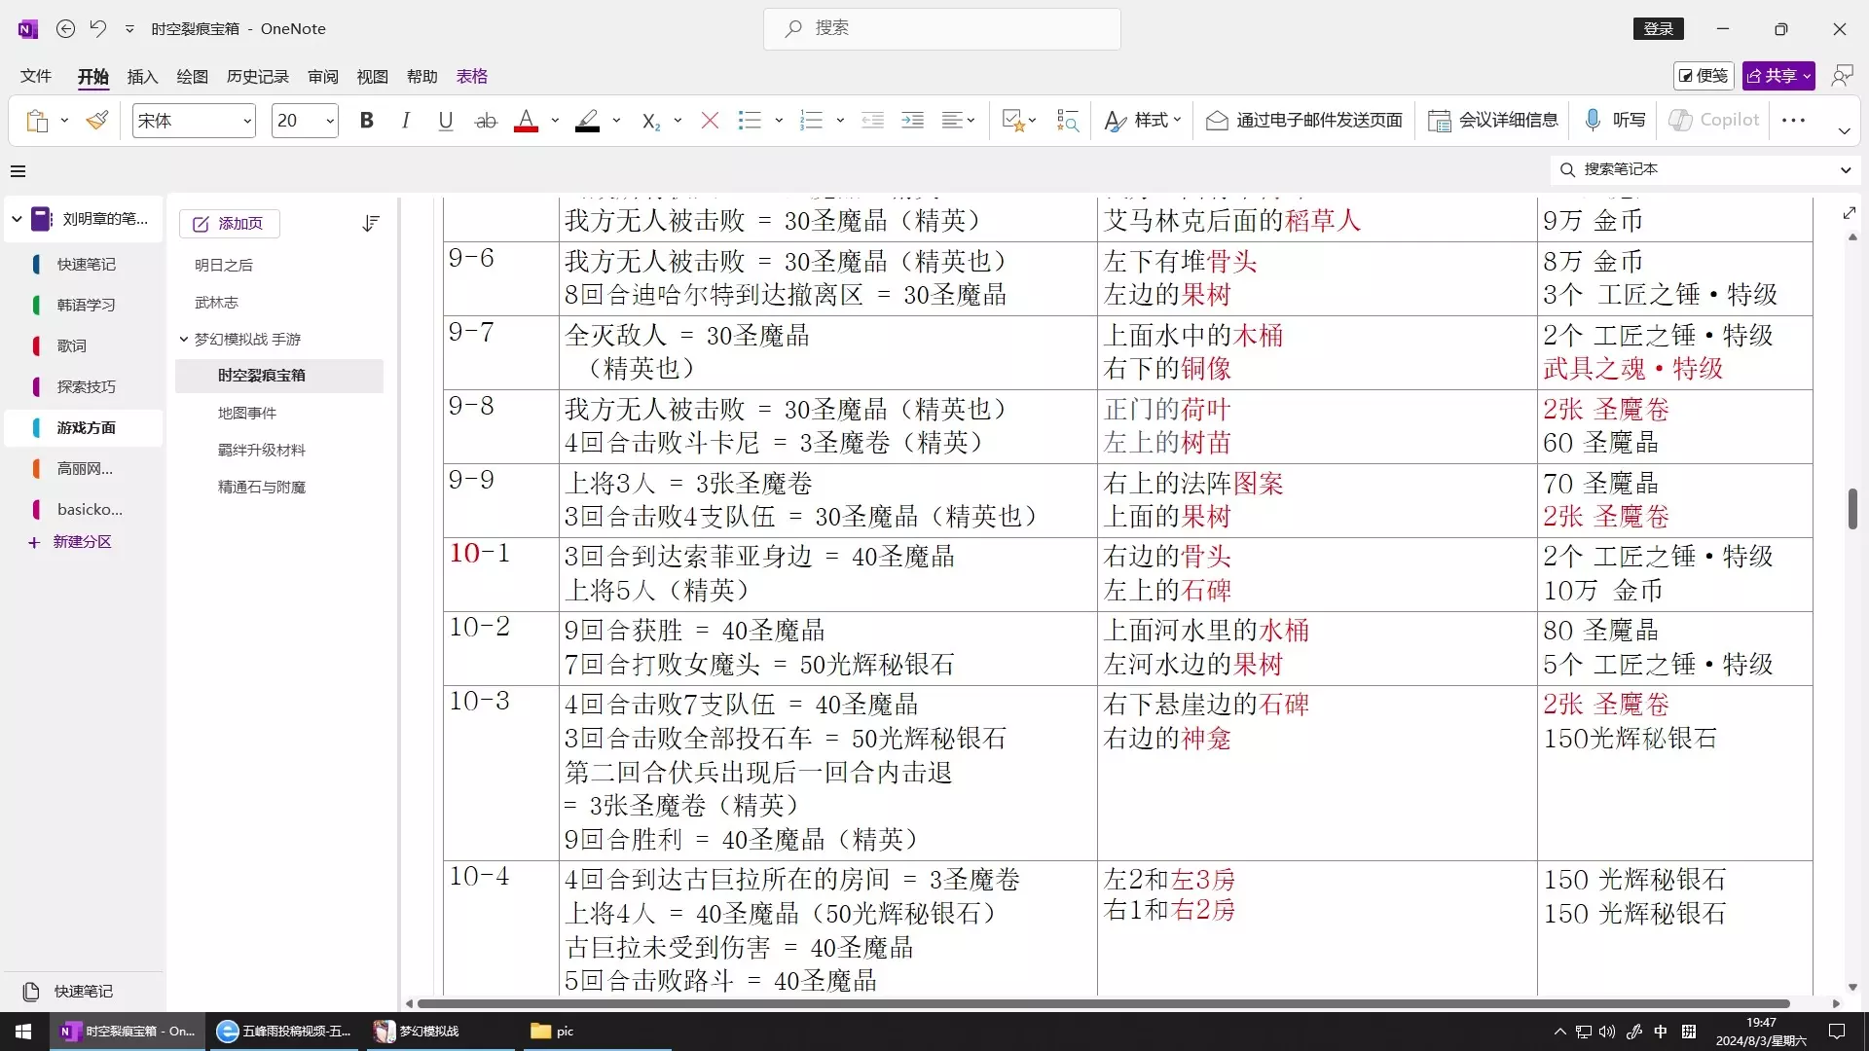Viewport: 1869px width, 1051px height.
Task: Switch to the 绘图 ribbon tab
Action: click(x=192, y=76)
